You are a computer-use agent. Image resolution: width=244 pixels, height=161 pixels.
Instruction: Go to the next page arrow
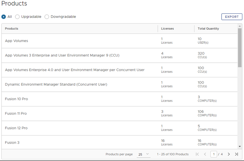[x=229, y=154]
